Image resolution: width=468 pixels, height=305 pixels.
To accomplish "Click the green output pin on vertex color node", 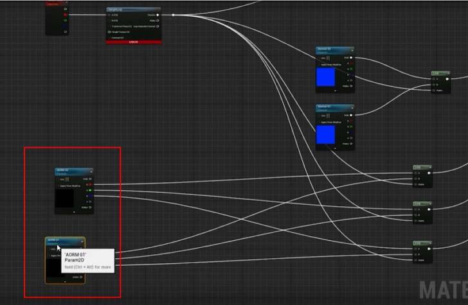I will [66, 21].
